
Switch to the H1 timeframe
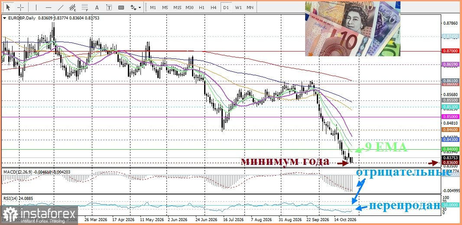202,7
